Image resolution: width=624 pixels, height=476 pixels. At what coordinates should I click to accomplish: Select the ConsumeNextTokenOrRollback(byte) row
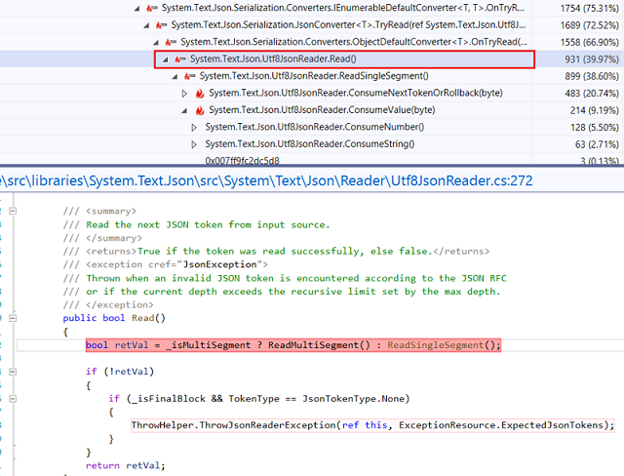[x=312, y=94]
